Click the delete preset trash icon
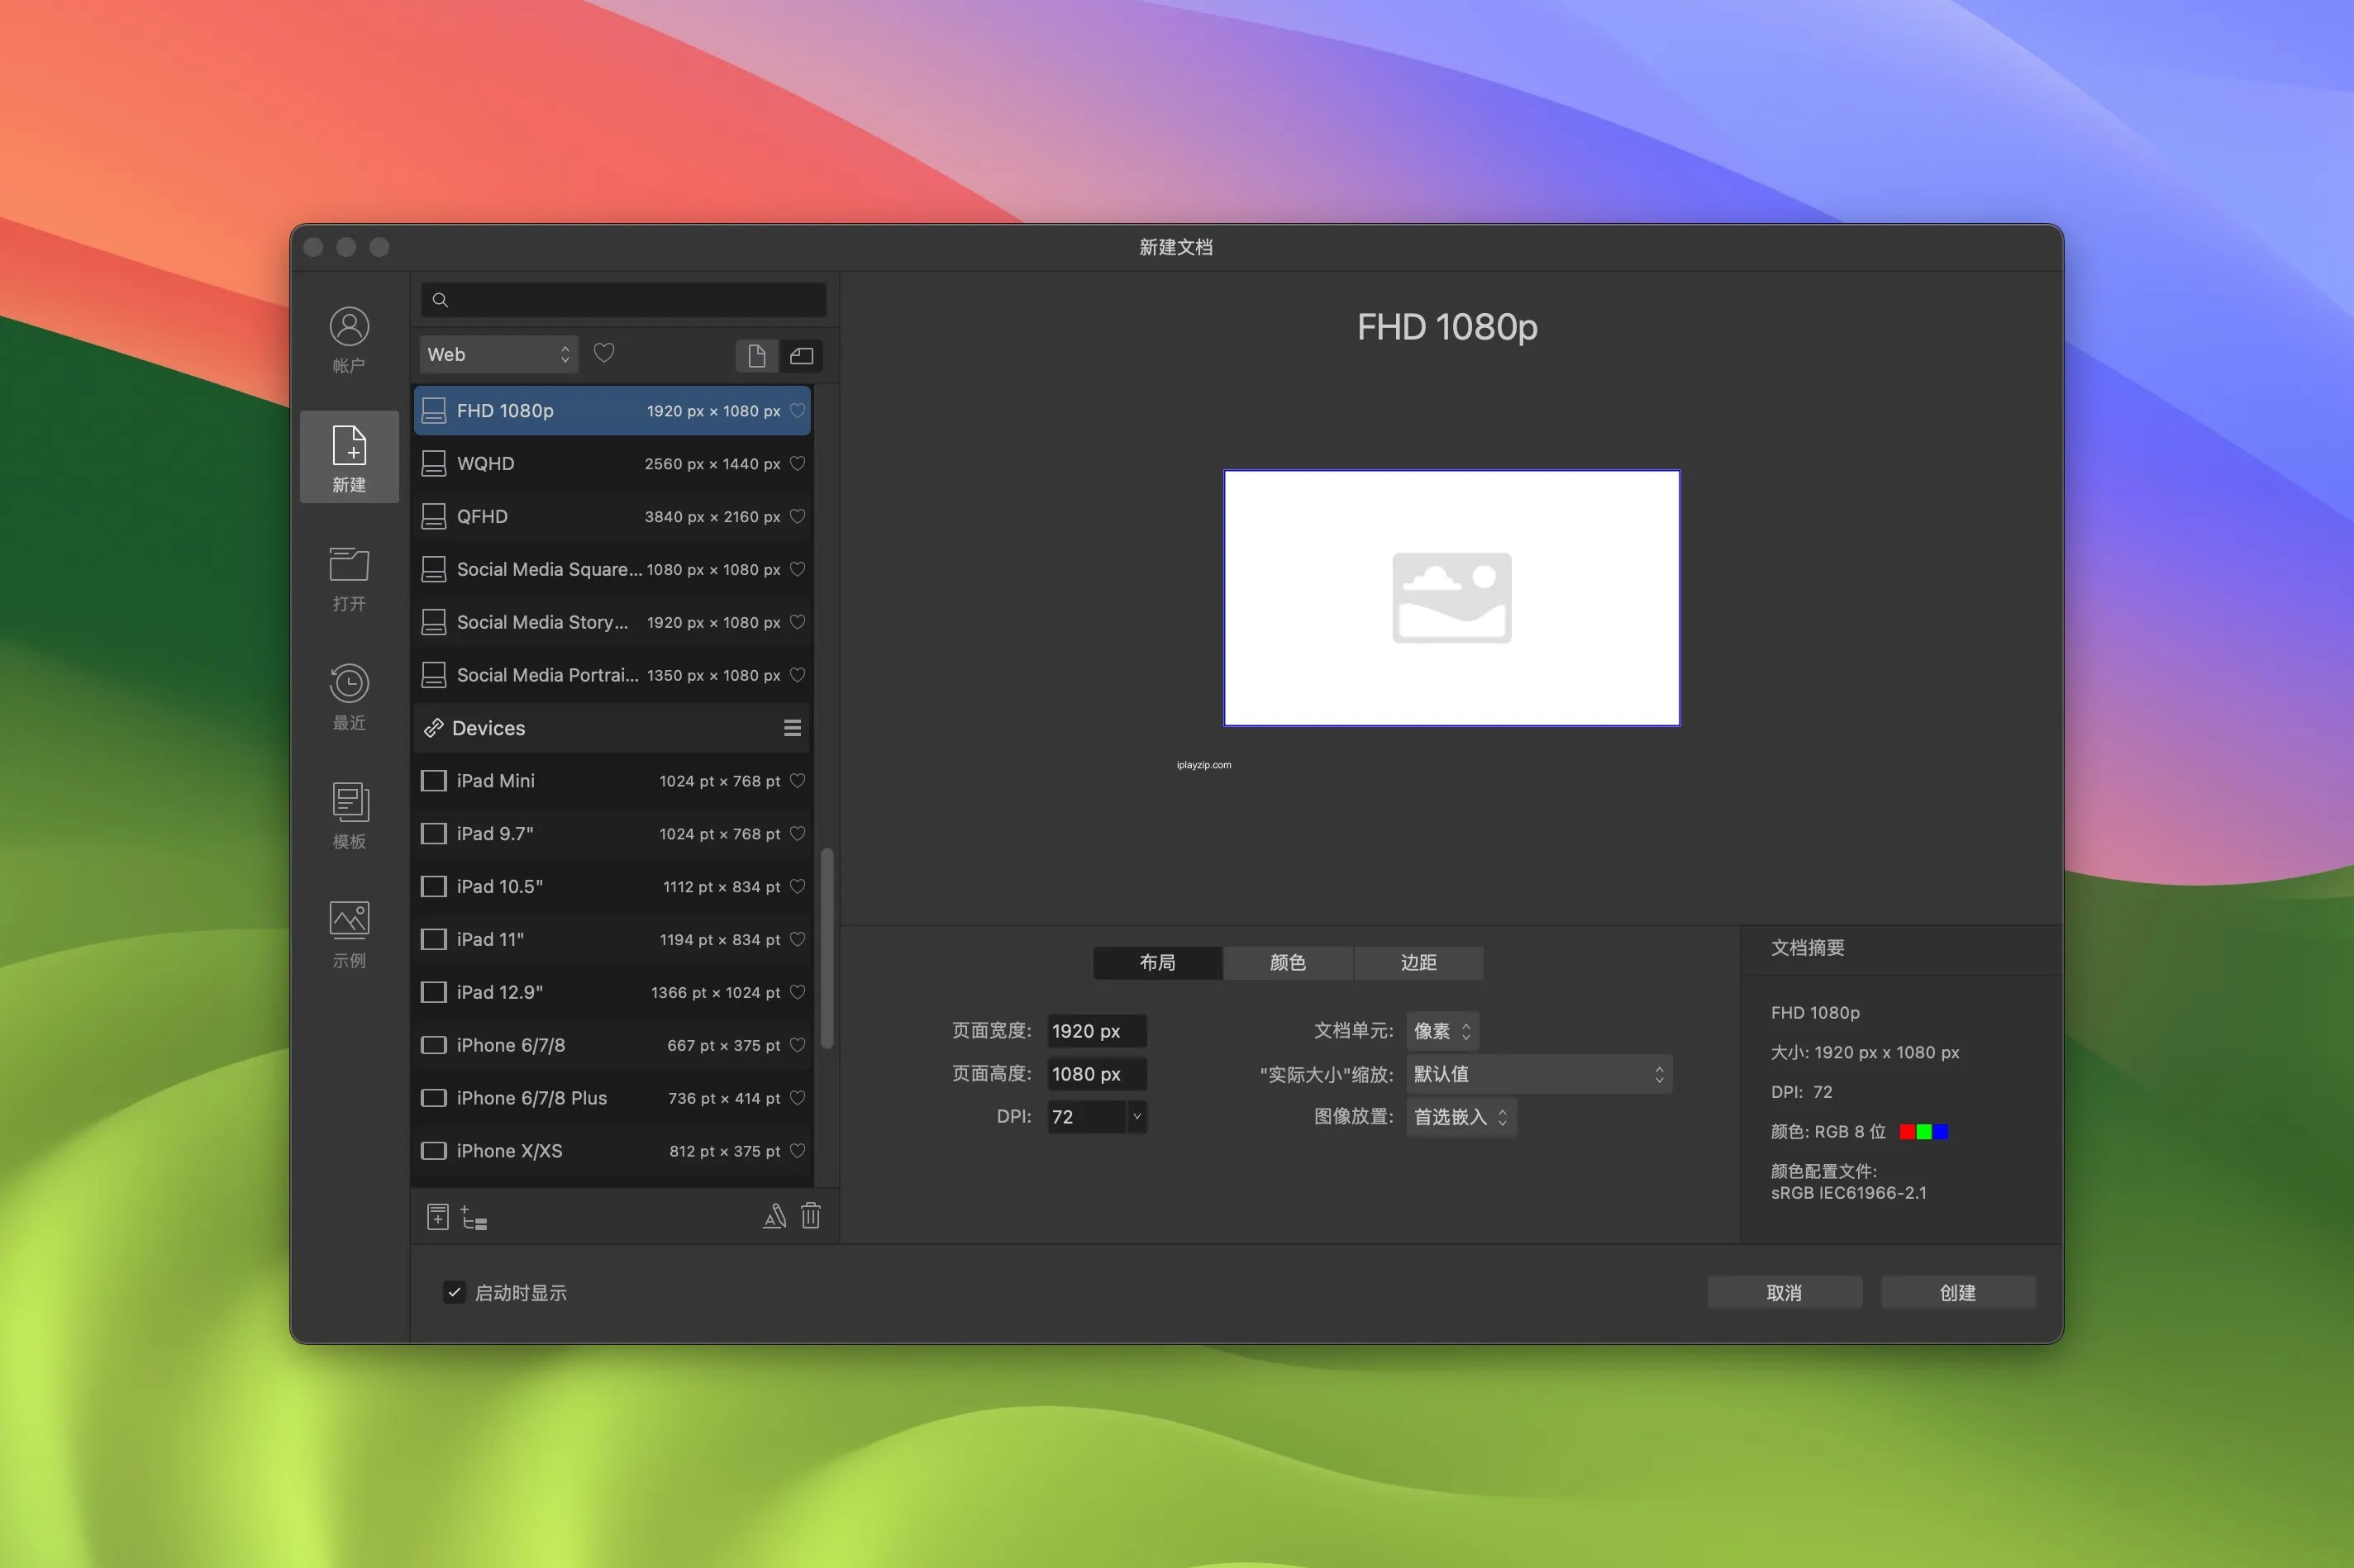2354x1568 pixels. point(810,1216)
